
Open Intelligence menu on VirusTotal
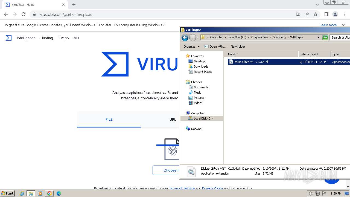pos(26,38)
